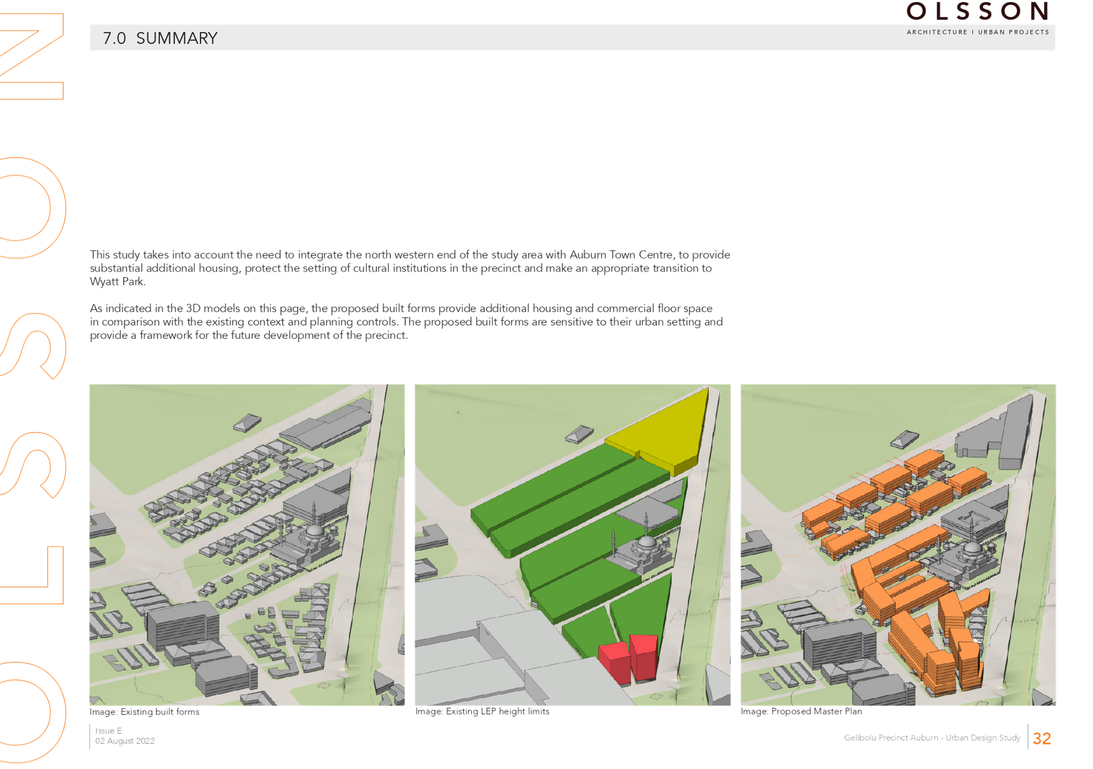Screen dimensions: 1093x769
Task: Click the paragraph starting As indicated
Action: (x=406, y=322)
